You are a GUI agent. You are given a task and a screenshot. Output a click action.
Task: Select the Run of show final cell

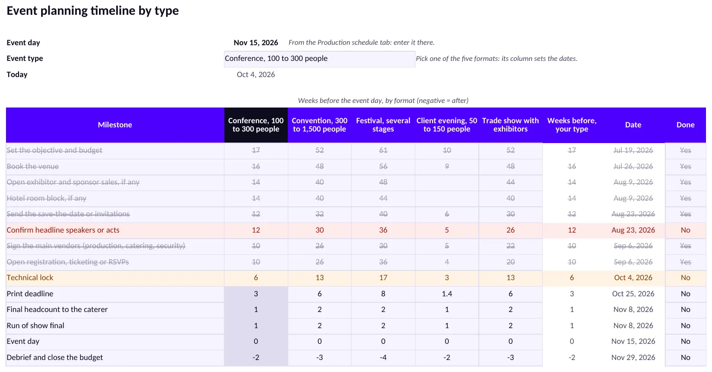(115, 326)
